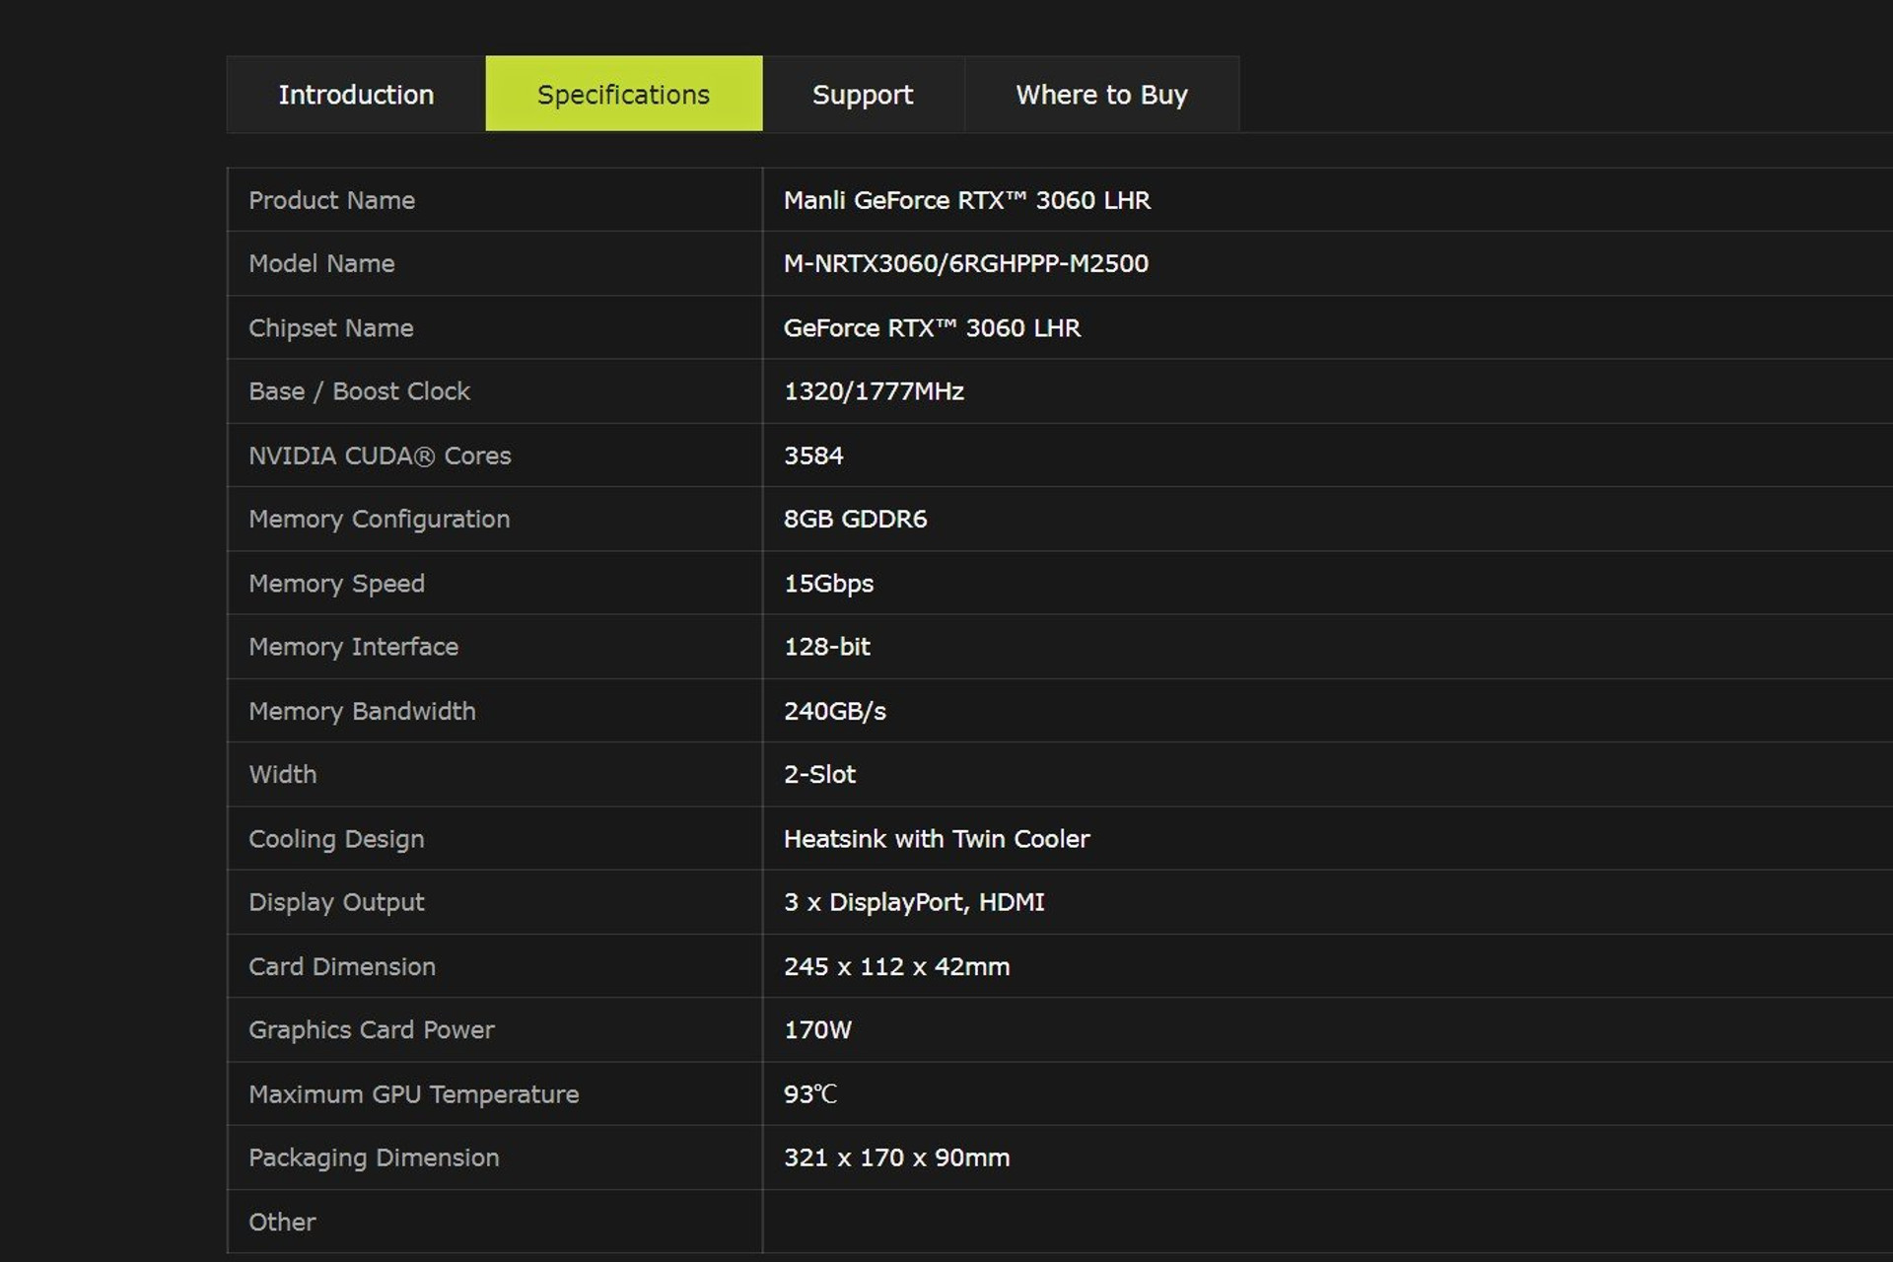Click the Card Dimension label
1893x1262 pixels.
pos(342,966)
